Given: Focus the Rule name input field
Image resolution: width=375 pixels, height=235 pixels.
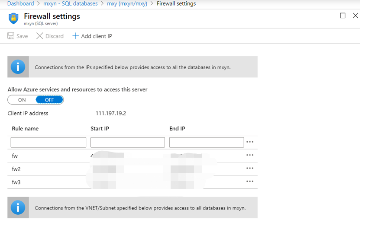Looking at the screenshot, I should click(x=48, y=142).
